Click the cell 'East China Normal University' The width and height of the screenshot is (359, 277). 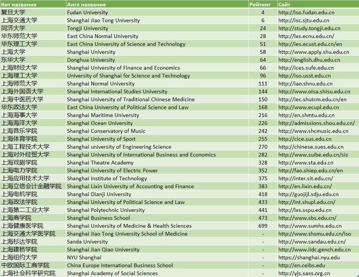(x=157, y=36)
